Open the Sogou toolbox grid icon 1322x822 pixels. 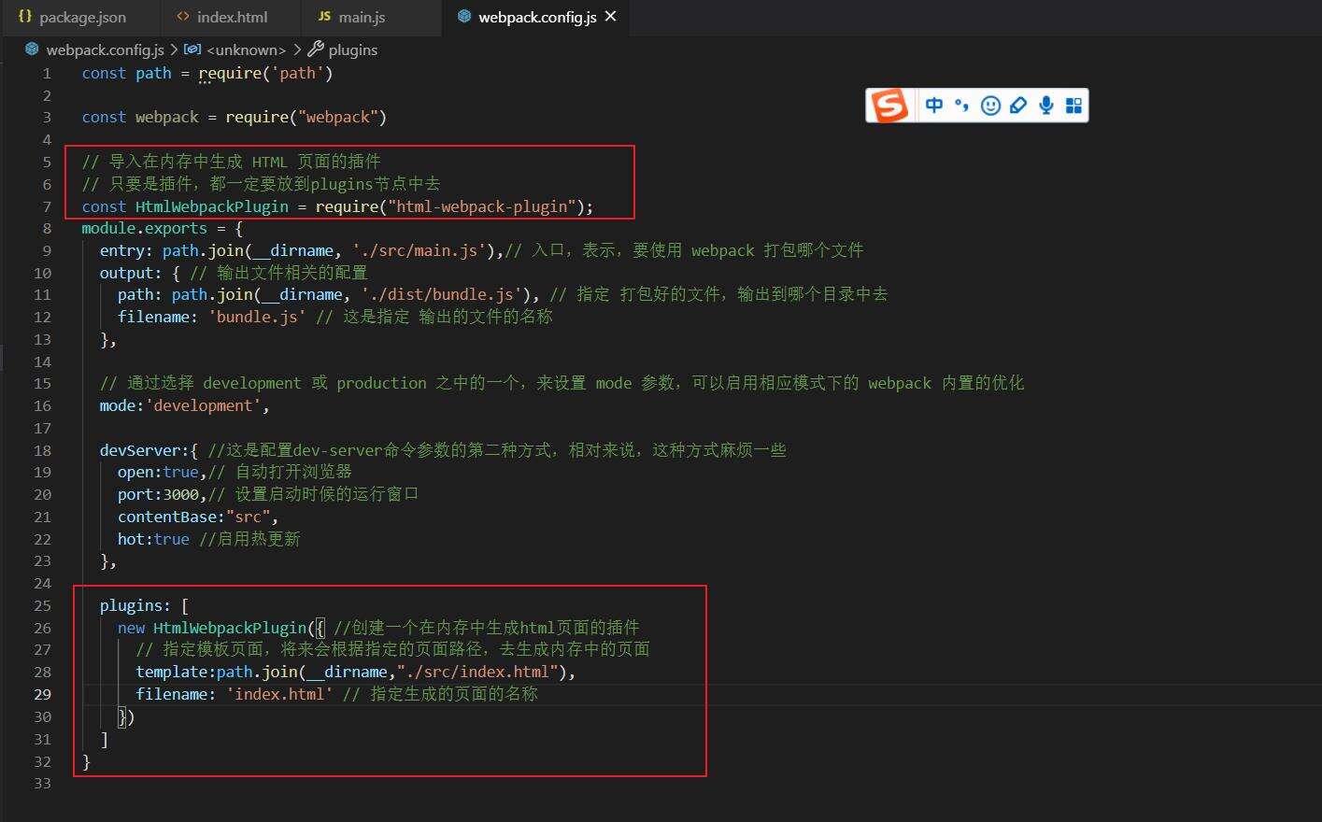pyautogui.click(x=1073, y=106)
